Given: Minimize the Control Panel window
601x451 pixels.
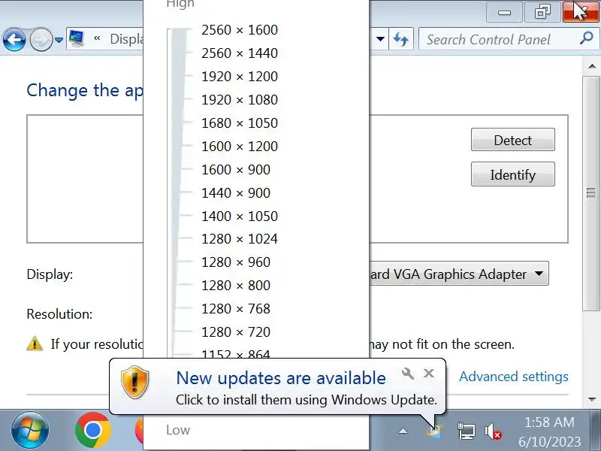Looking at the screenshot, I should pos(504,13).
